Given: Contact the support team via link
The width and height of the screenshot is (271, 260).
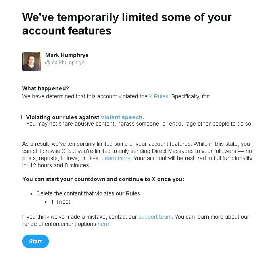Looking at the screenshot, I should (155, 217).
